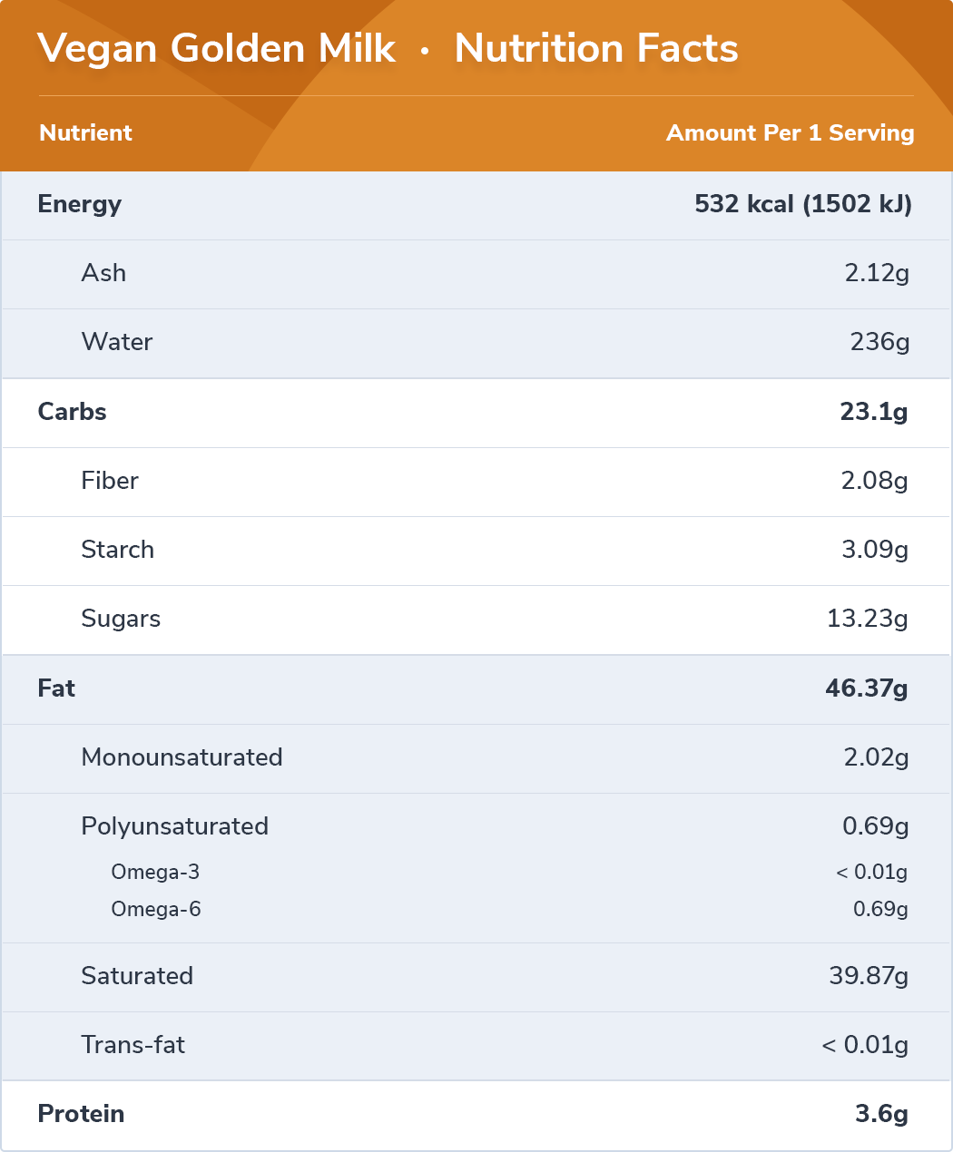This screenshot has height=1152, width=953.
Task: Click the 13.23g sugars value
Action: tap(867, 619)
